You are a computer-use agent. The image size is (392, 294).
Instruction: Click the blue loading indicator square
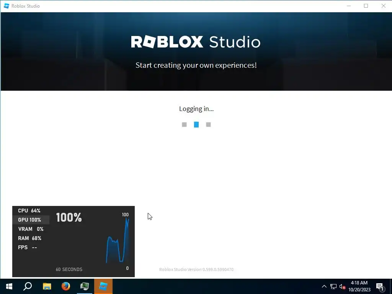click(196, 124)
